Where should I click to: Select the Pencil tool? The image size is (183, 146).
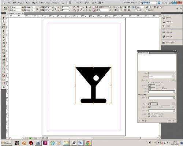coord(4,40)
